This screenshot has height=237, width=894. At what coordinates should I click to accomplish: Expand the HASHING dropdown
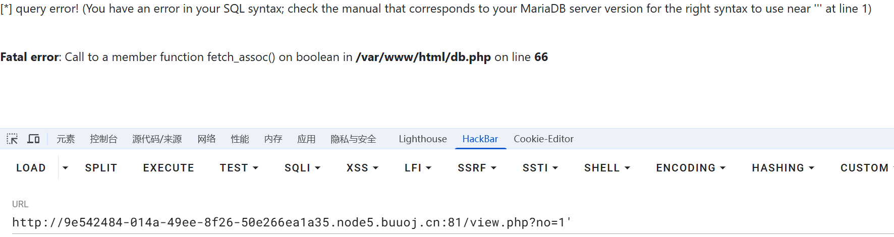click(x=783, y=168)
